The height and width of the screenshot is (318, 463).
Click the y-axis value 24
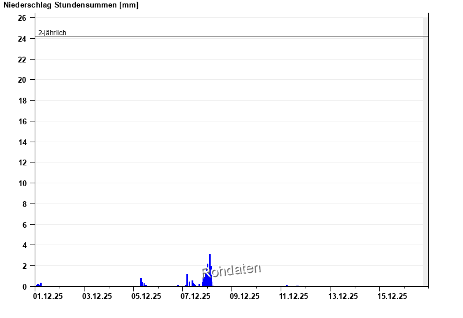[22, 39]
